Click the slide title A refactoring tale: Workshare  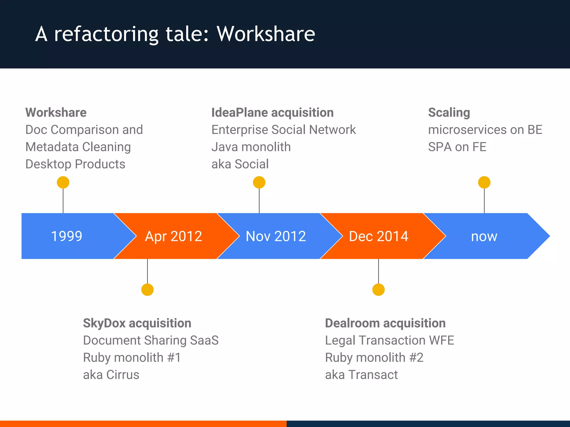click(175, 34)
